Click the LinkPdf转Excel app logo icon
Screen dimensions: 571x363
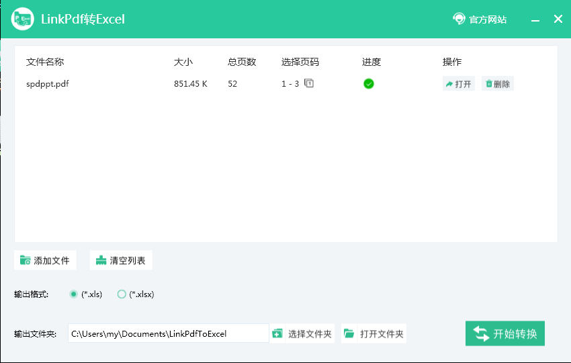23,19
